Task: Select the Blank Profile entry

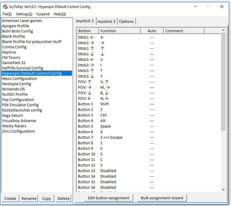Action: [37, 37]
